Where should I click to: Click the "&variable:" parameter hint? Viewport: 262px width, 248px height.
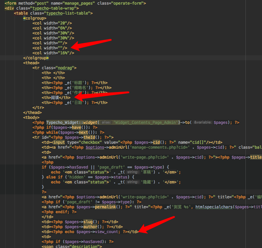pyautogui.click(x=203, y=123)
